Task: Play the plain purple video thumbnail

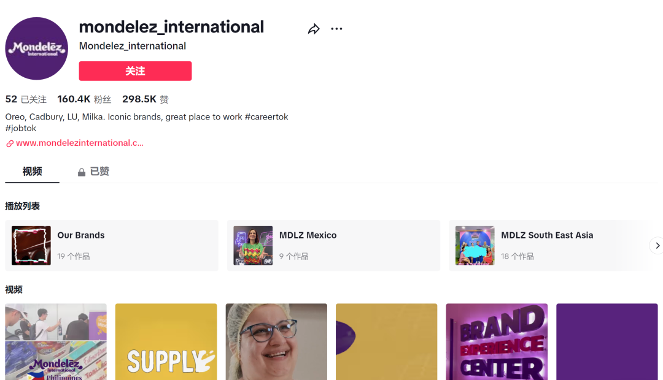Action: tap(607, 341)
